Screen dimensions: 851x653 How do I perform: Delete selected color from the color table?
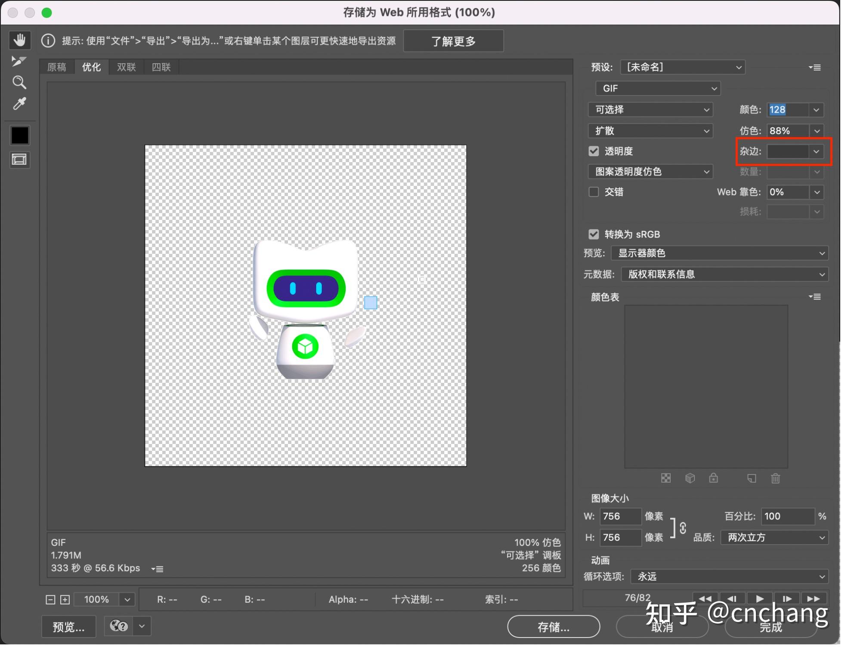tap(775, 478)
